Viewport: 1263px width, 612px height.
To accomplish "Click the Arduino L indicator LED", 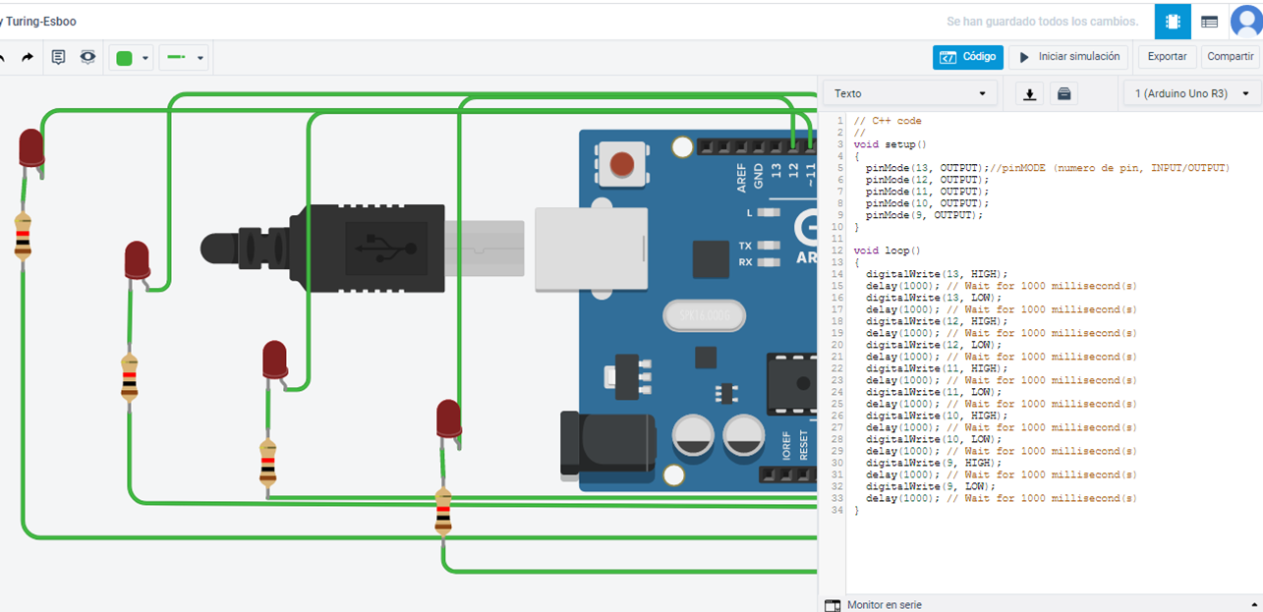I will pyautogui.click(x=770, y=212).
